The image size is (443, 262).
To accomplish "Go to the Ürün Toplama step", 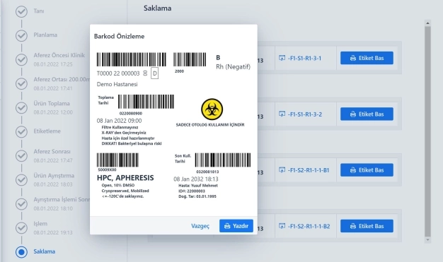I will coord(52,104).
